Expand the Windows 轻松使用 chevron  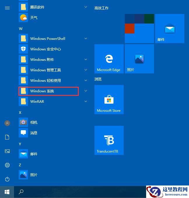point(86,80)
